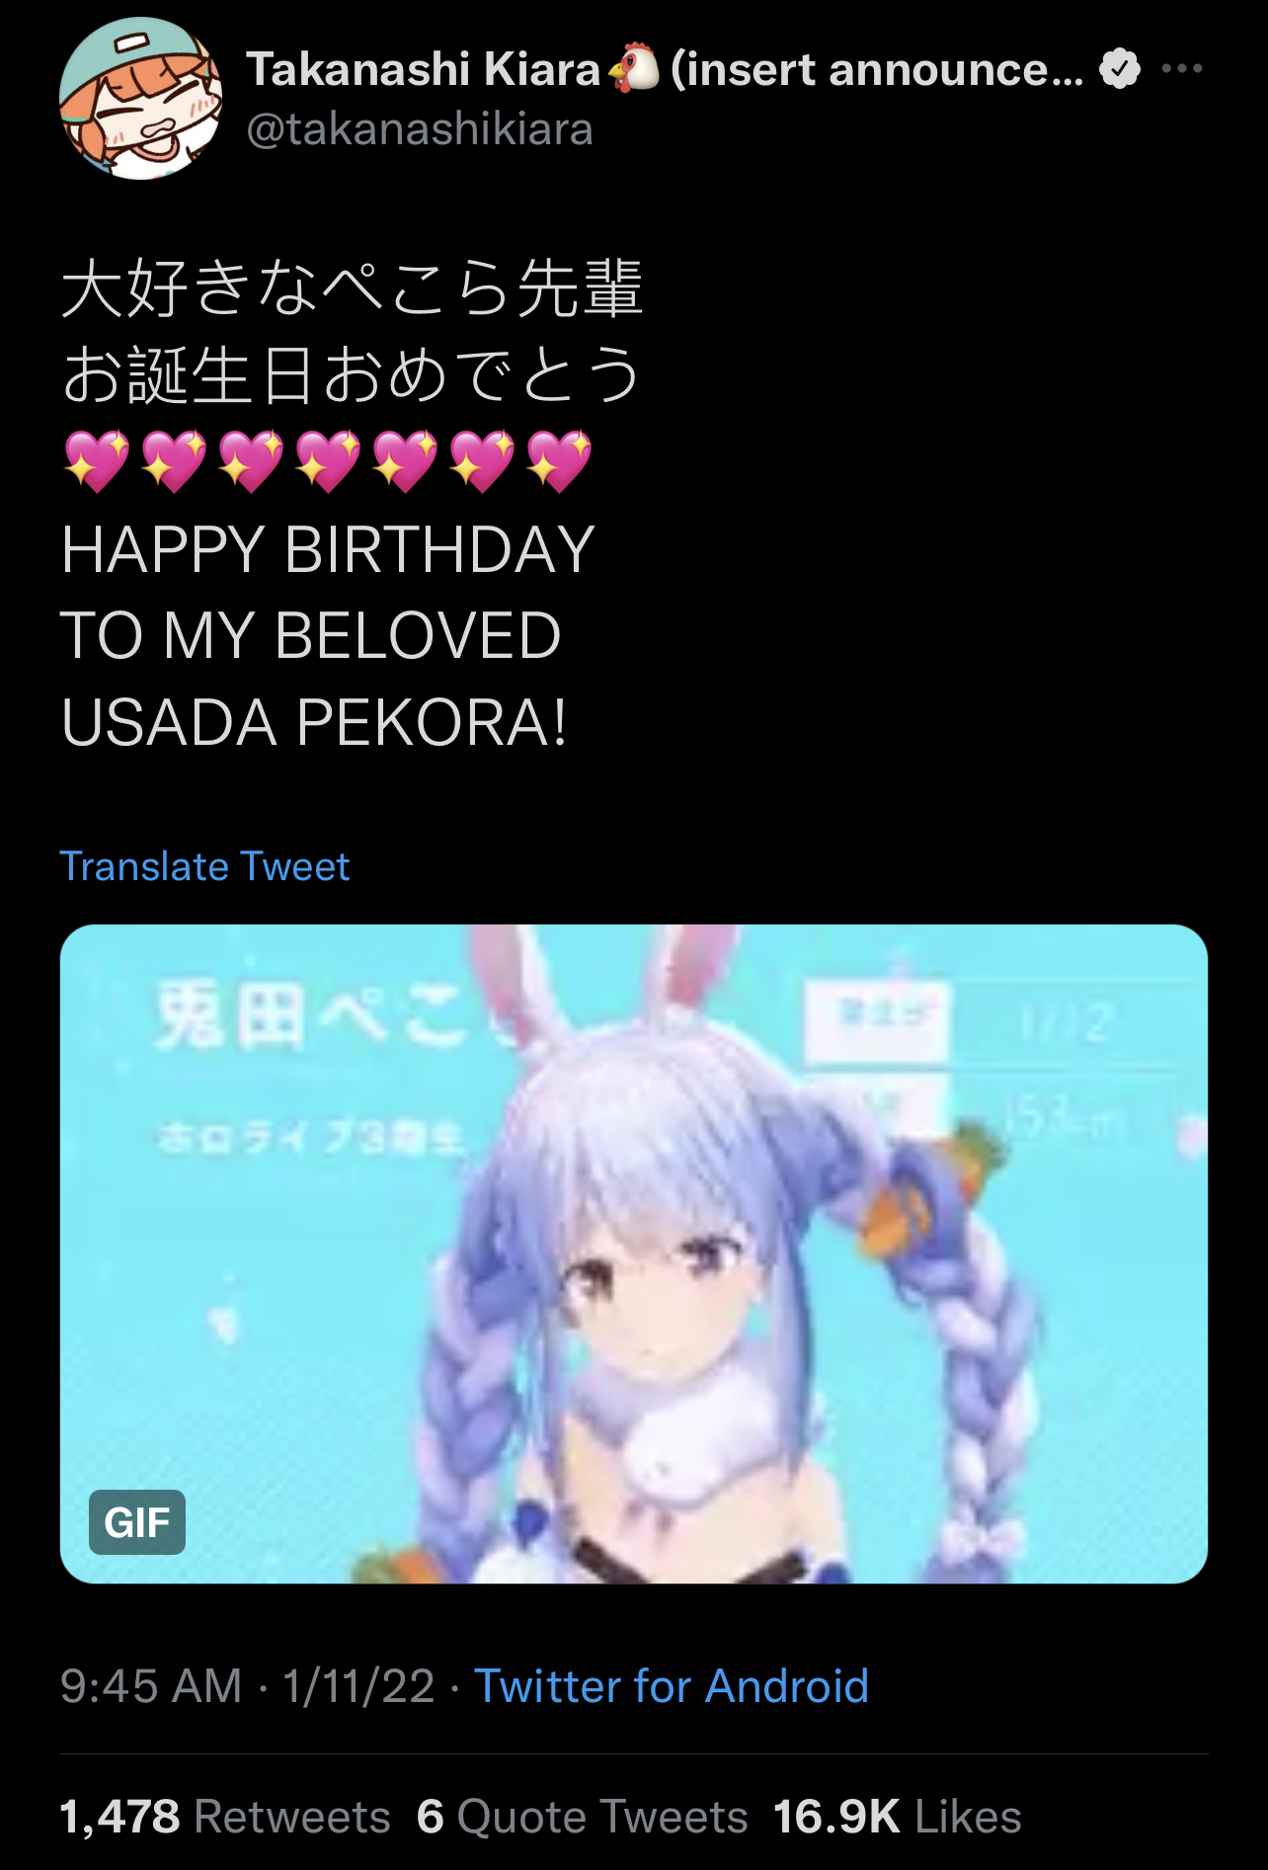Screen dimensions: 1268x1870
Task: Click the middle sparkling heart emoji
Action: (327, 461)
